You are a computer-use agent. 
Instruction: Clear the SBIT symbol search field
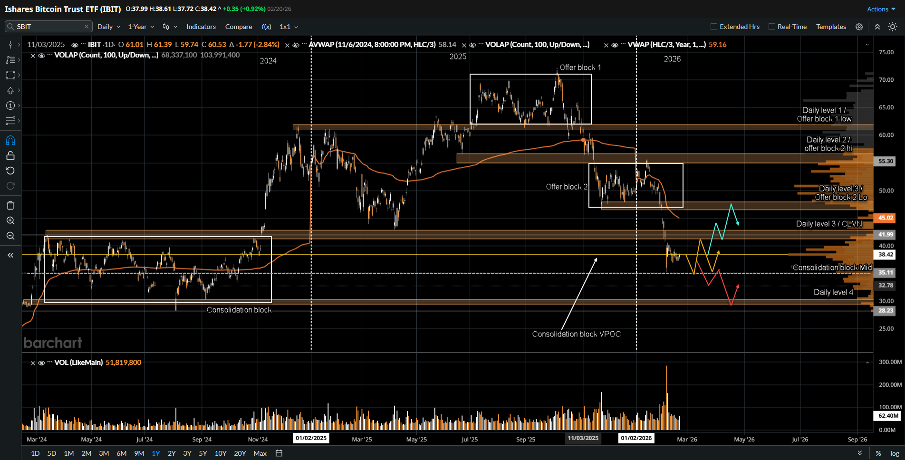(x=86, y=27)
